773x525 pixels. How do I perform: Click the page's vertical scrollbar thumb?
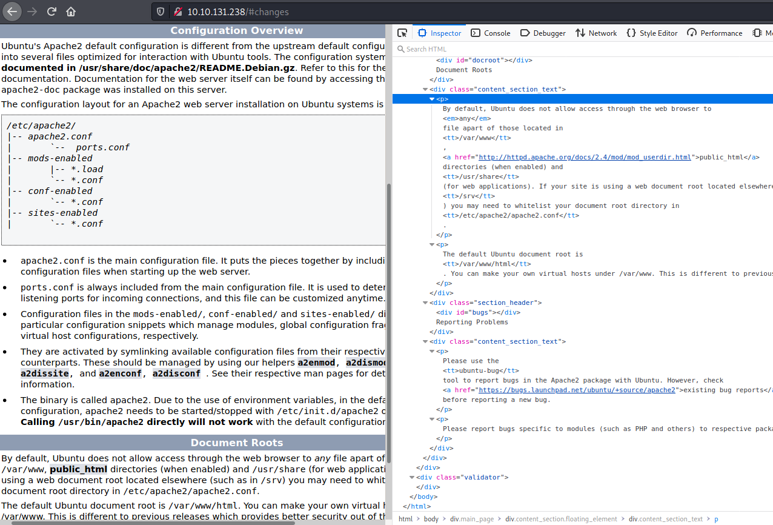(389, 323)
